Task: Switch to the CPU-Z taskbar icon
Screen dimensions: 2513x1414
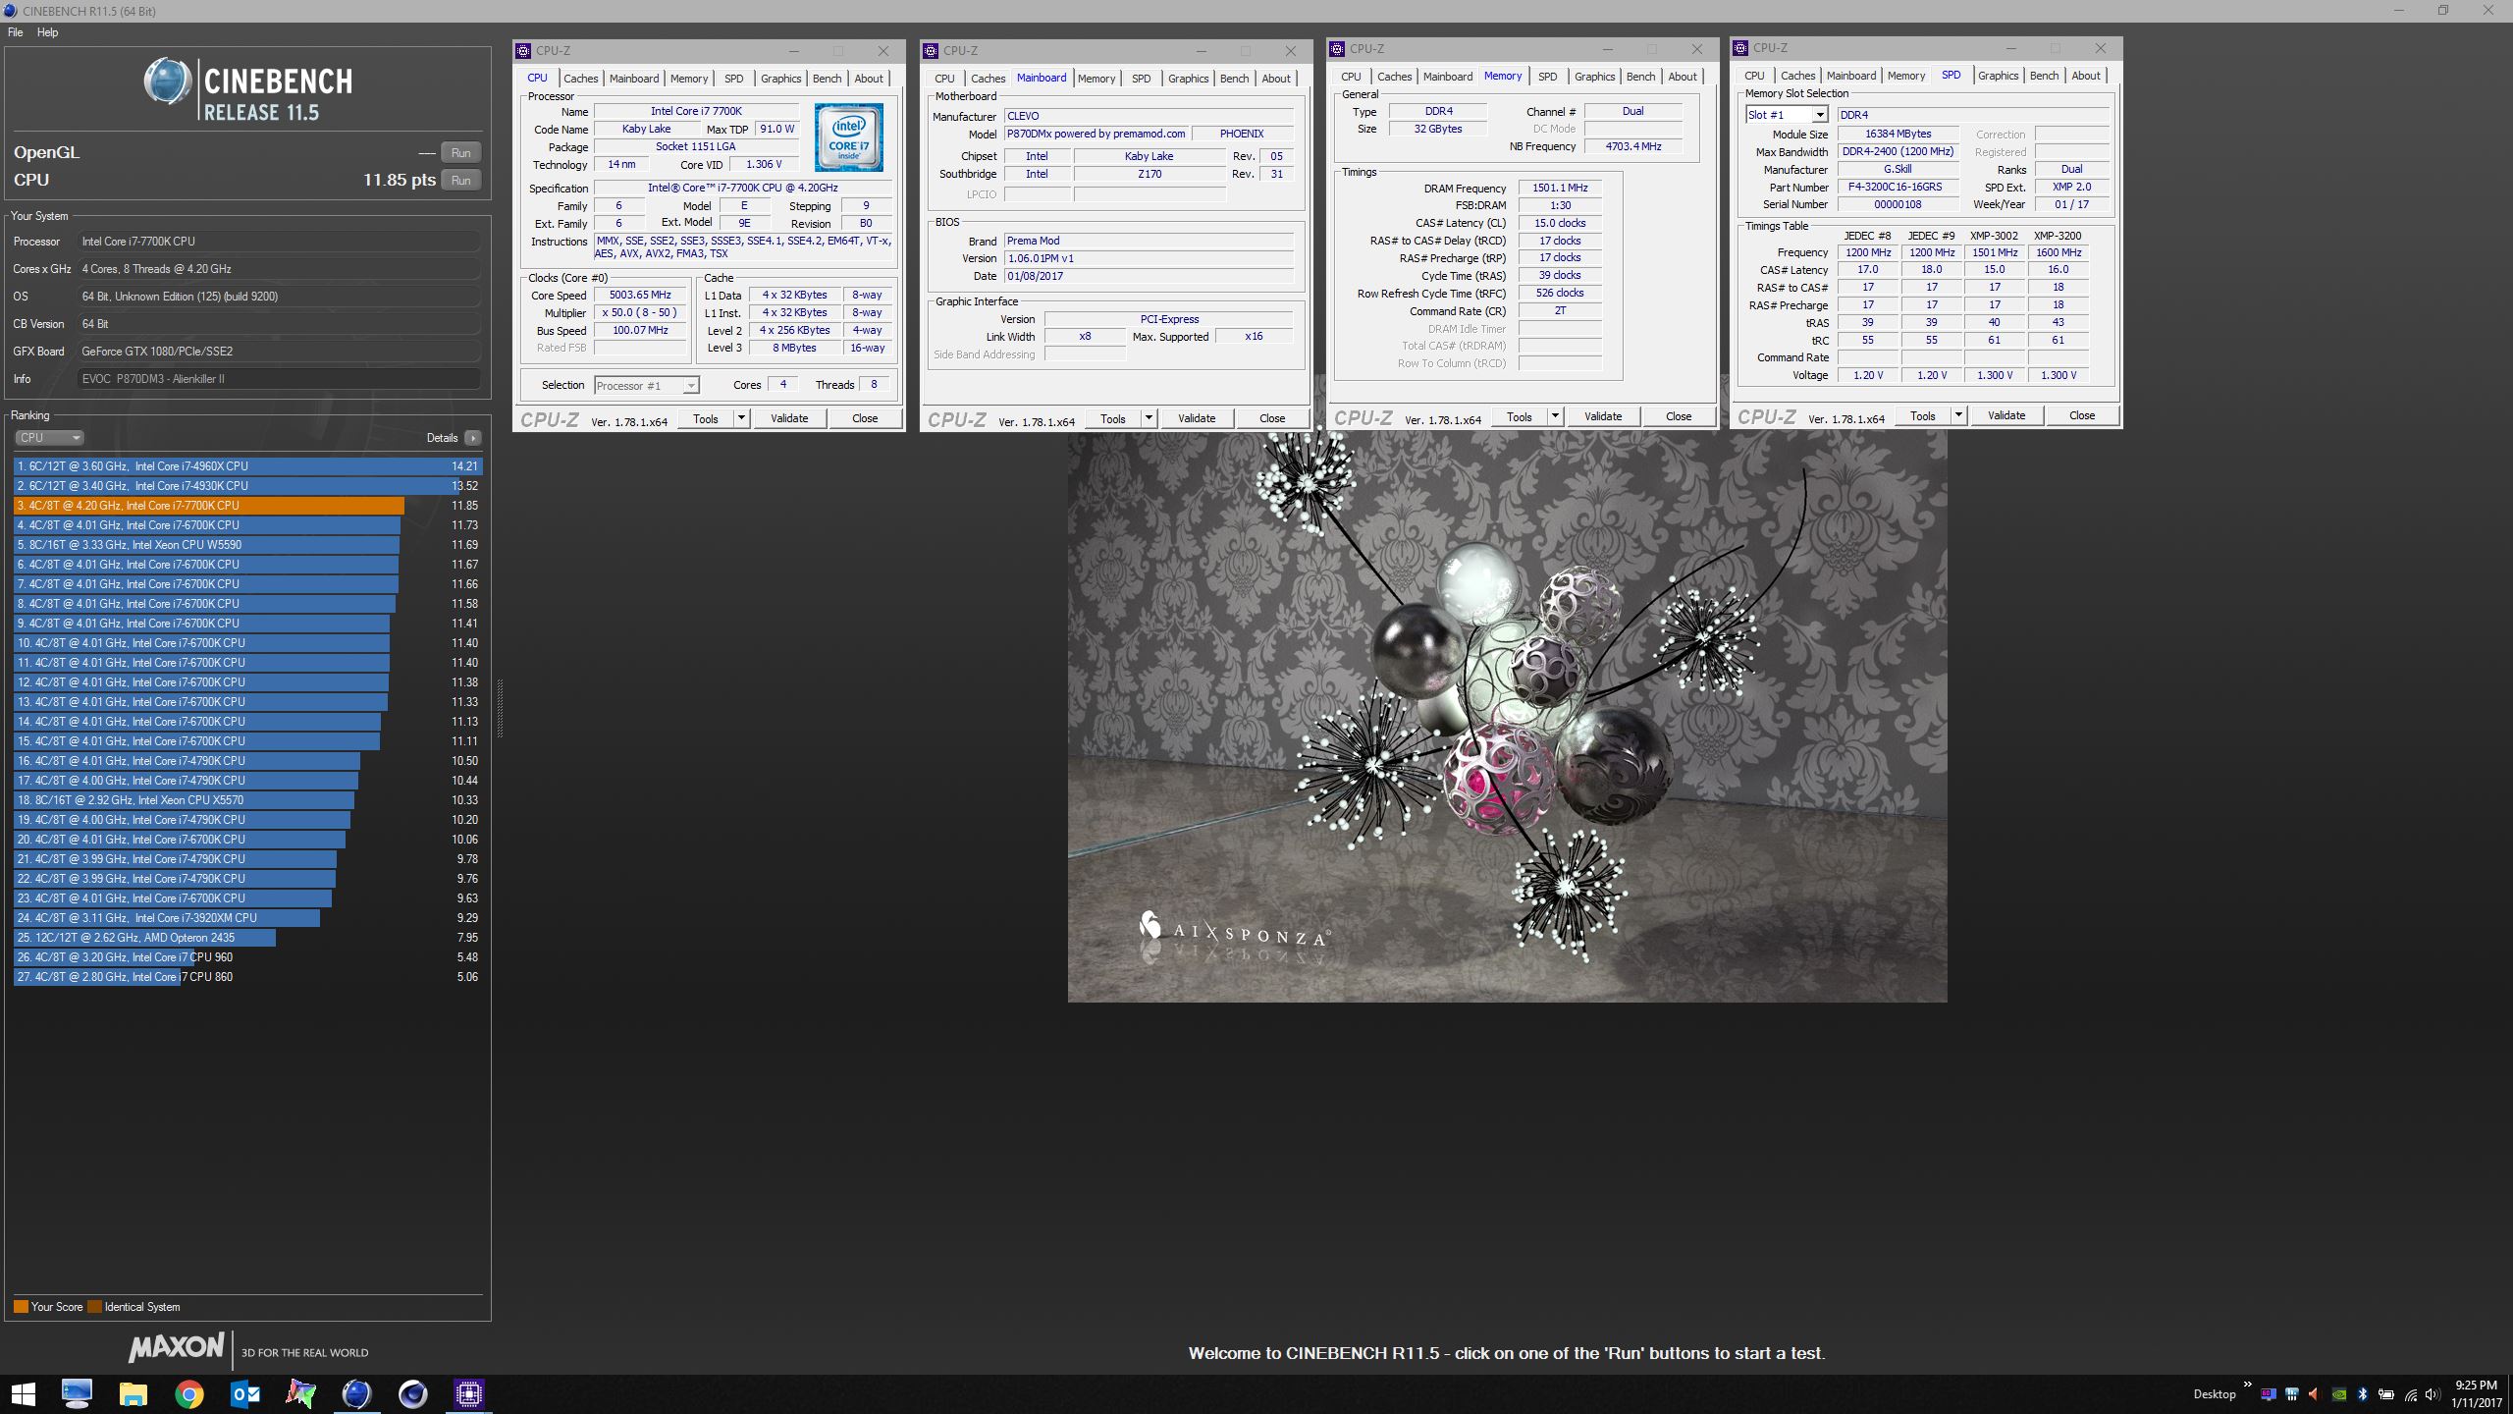Action: 469,1393
